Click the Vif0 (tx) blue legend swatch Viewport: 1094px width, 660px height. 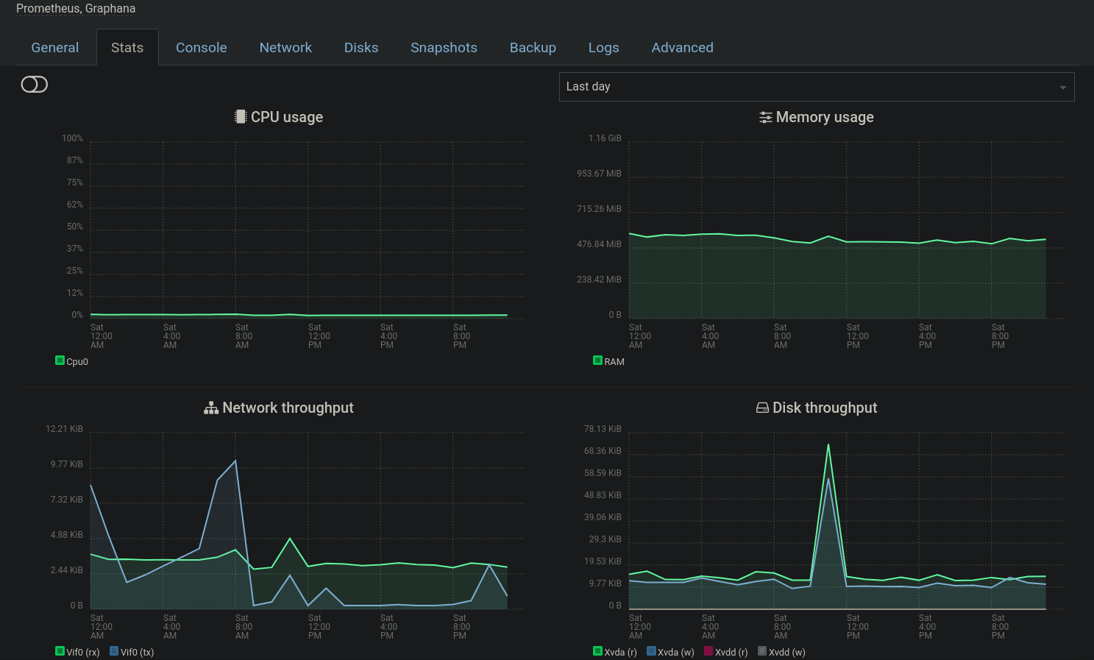click(x=114, y=651)
